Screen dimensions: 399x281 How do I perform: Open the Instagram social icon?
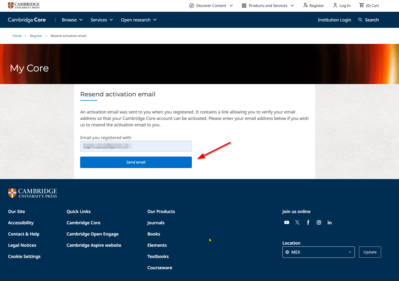click(x=319, y=222)
